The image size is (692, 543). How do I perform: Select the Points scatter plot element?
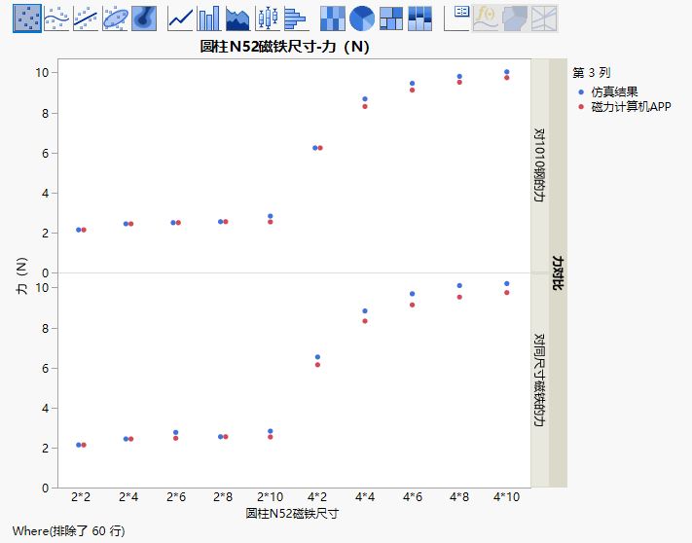click(27, 18)
